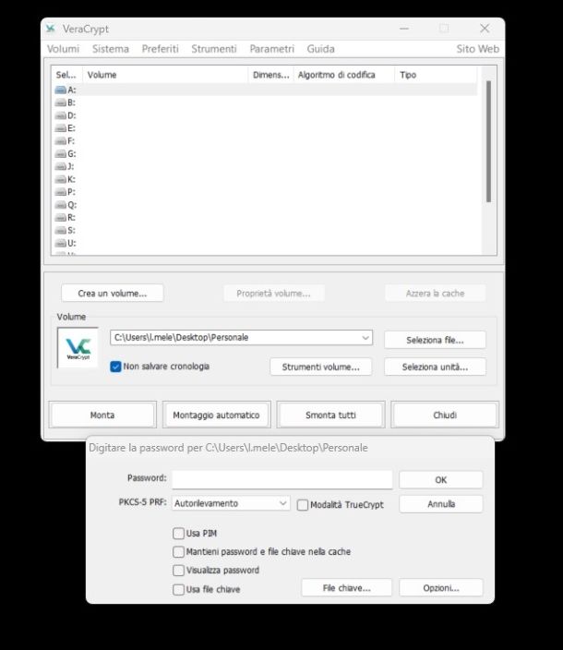Click the Dimens... column header
This screenshot has height=650, width=563.
(270, 75)
